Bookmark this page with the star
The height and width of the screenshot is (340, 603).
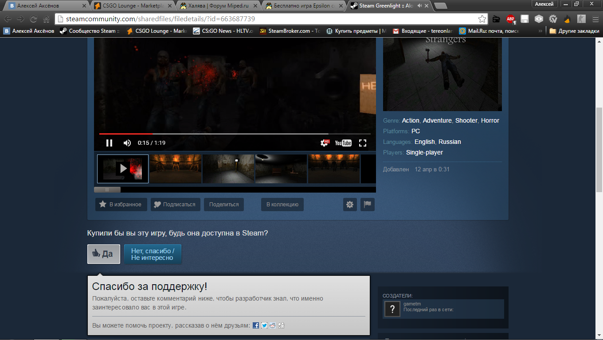point(482,19)
